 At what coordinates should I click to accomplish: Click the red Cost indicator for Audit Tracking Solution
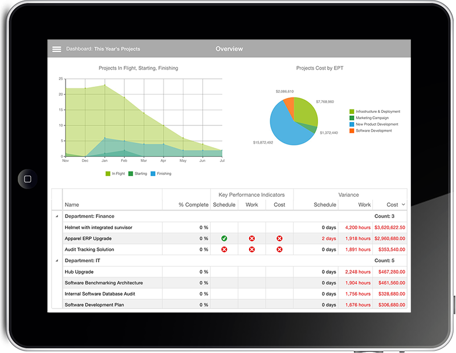click(279, 249)
